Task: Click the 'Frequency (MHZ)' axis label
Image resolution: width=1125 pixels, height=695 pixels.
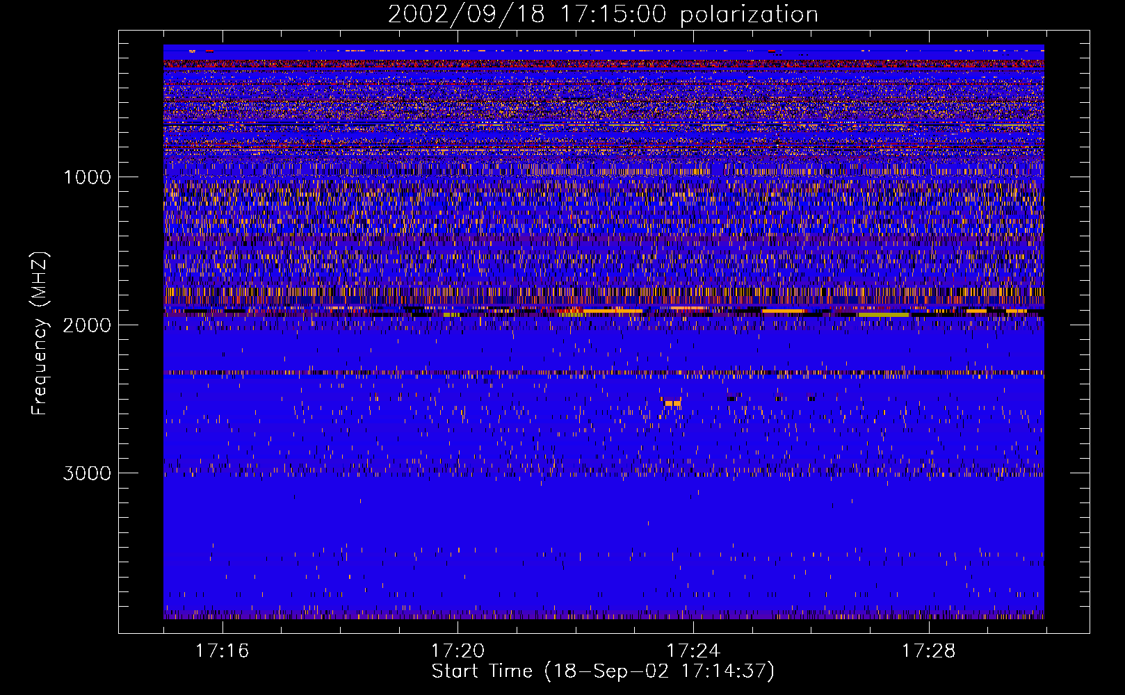Action: click(x=40, y=334)
